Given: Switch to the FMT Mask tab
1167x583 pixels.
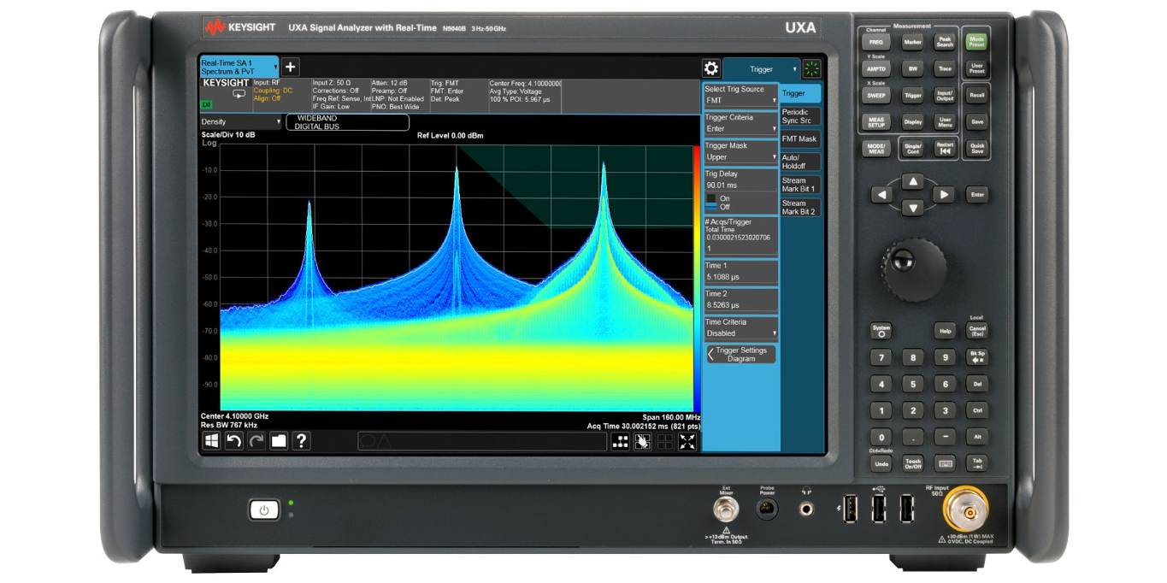Looking at the screenshot, I should pyautogui.click(x=799, y=138).
